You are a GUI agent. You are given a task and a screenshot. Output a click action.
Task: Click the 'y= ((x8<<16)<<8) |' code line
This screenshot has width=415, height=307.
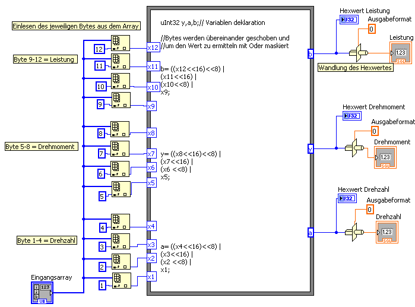(191, 154)
